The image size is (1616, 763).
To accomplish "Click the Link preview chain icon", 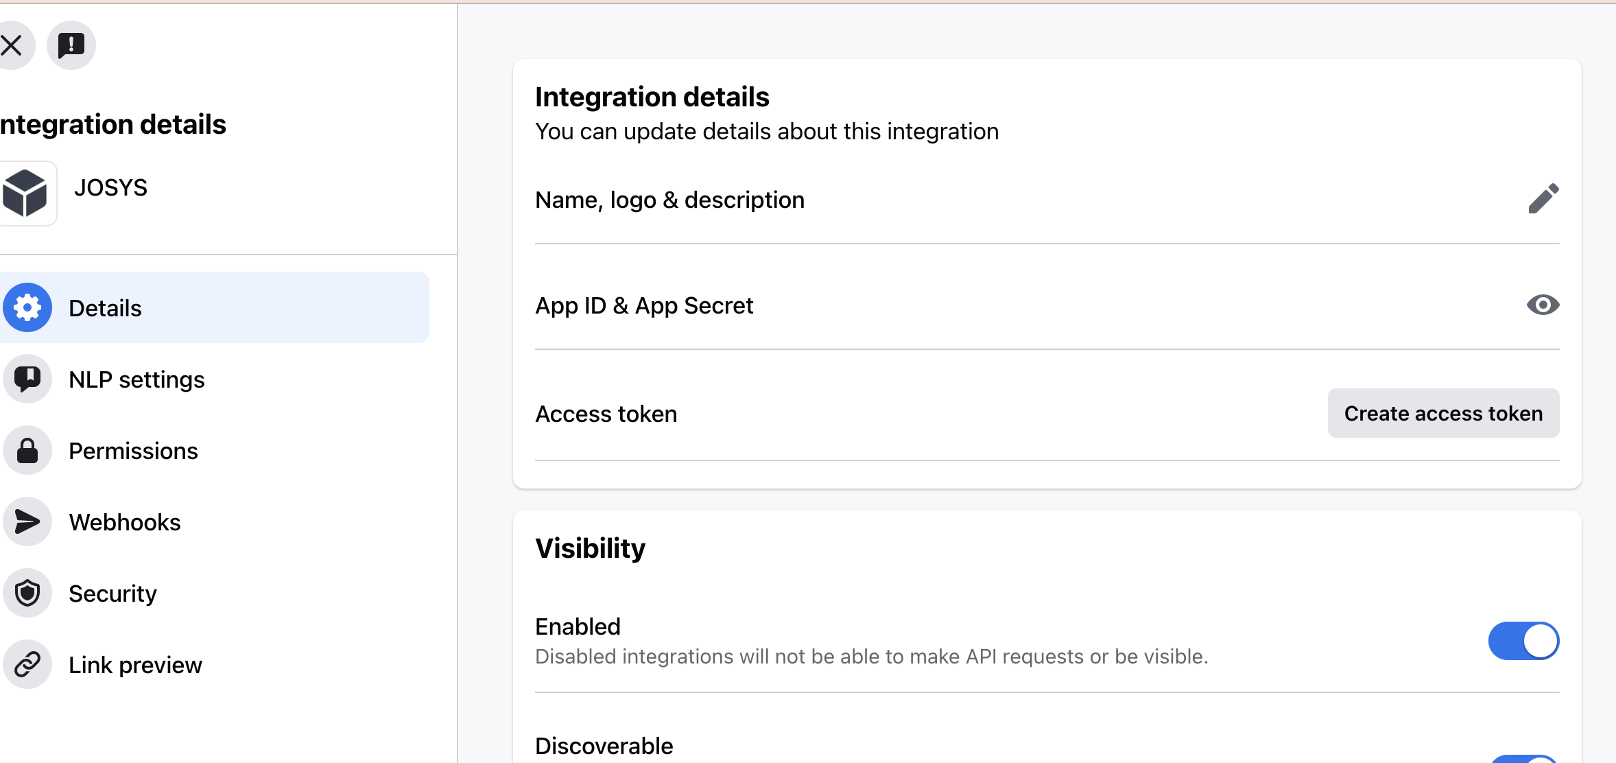I will (27, 665).
